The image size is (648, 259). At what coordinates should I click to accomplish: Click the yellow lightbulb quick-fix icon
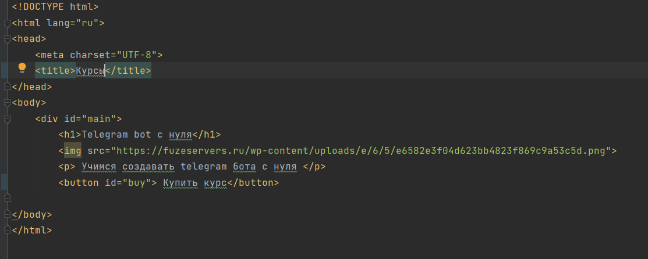tap(22, 68)
